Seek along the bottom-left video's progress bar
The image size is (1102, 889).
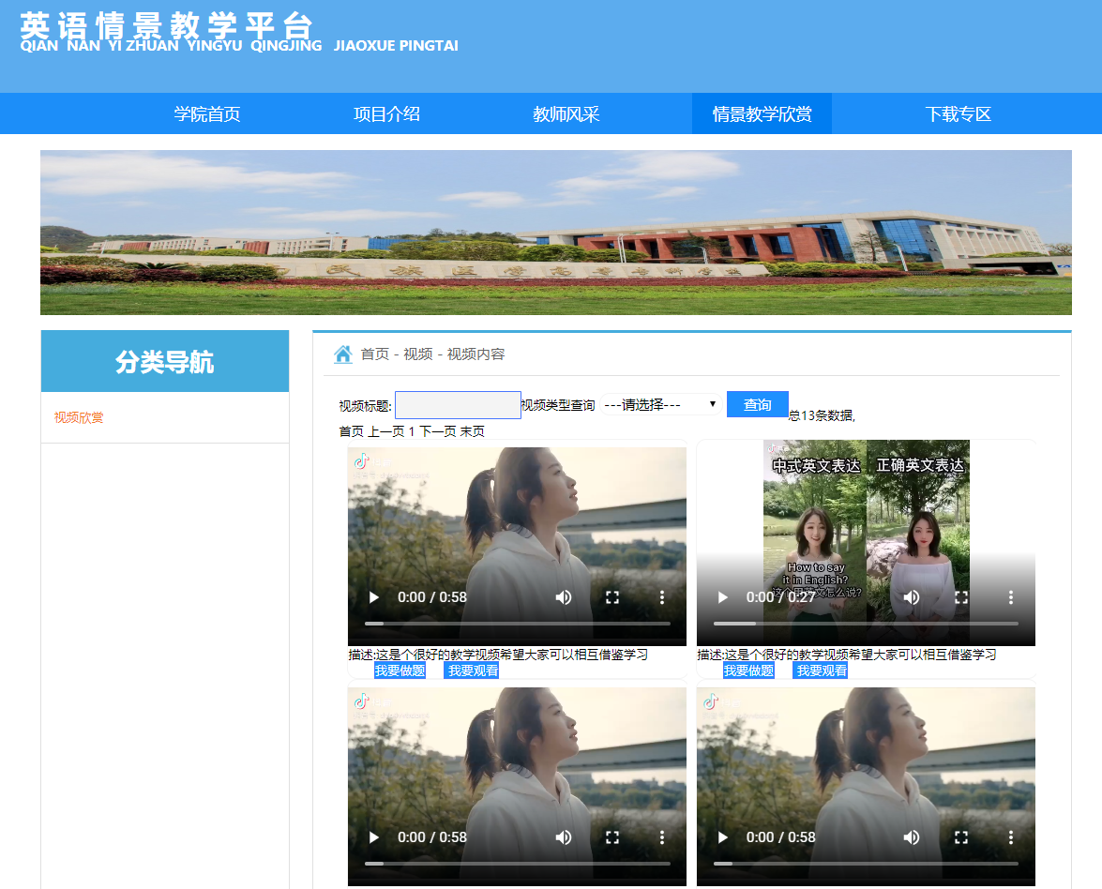pyautogui.click(x=518, y=864)
